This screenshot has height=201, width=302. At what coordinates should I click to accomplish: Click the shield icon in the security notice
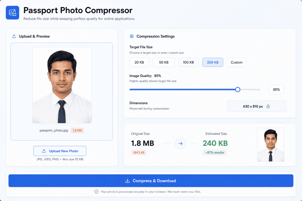96,192
